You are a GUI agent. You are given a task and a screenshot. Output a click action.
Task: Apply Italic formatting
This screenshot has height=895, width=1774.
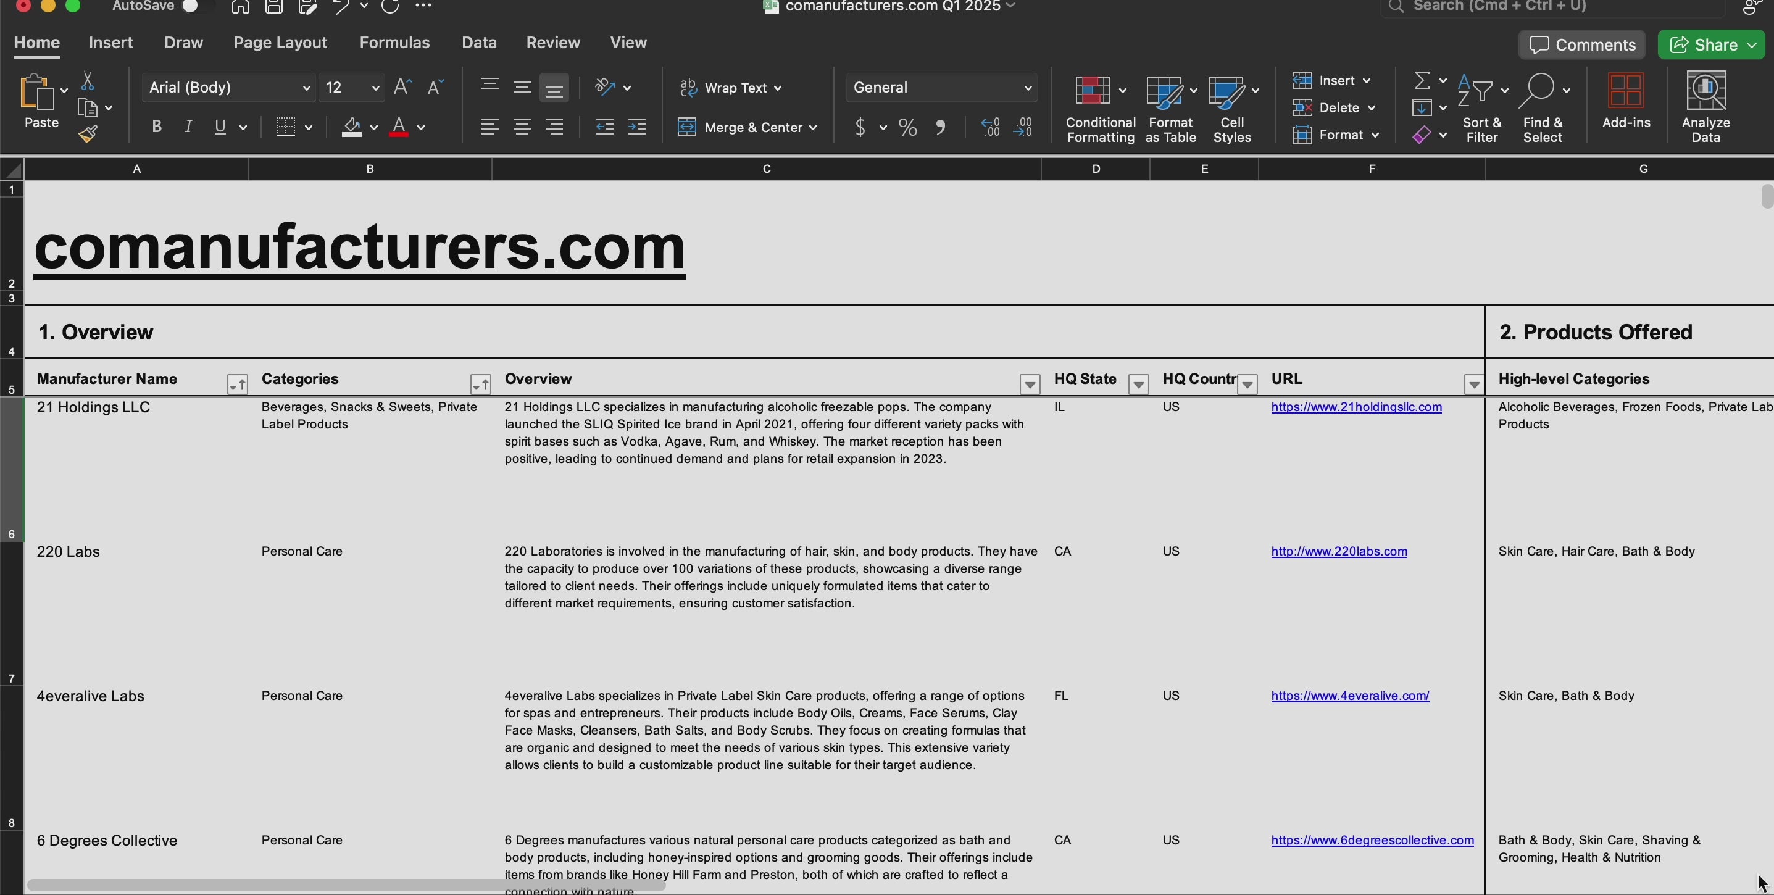pos(188,127)
